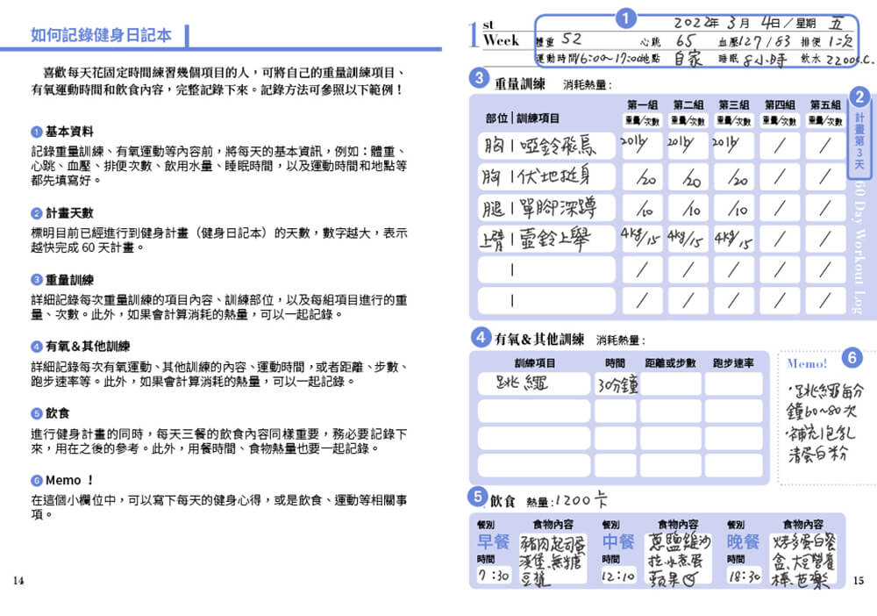Click the location entry 自家
Screen dimensions: 877x616
pos(688,58)
